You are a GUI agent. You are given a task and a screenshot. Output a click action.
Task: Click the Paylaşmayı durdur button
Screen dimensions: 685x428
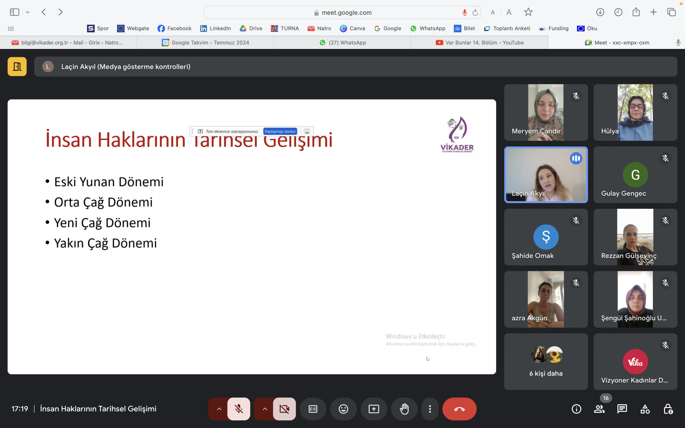pyautogui.click(x=280, y=131)
